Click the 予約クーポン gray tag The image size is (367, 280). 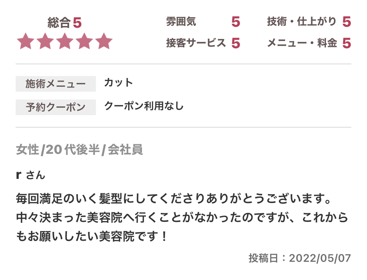[56, 107]
